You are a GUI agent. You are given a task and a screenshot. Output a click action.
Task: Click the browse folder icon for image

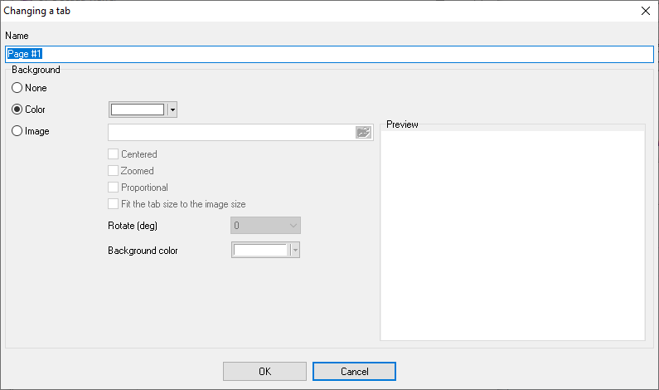coord(364,132)
